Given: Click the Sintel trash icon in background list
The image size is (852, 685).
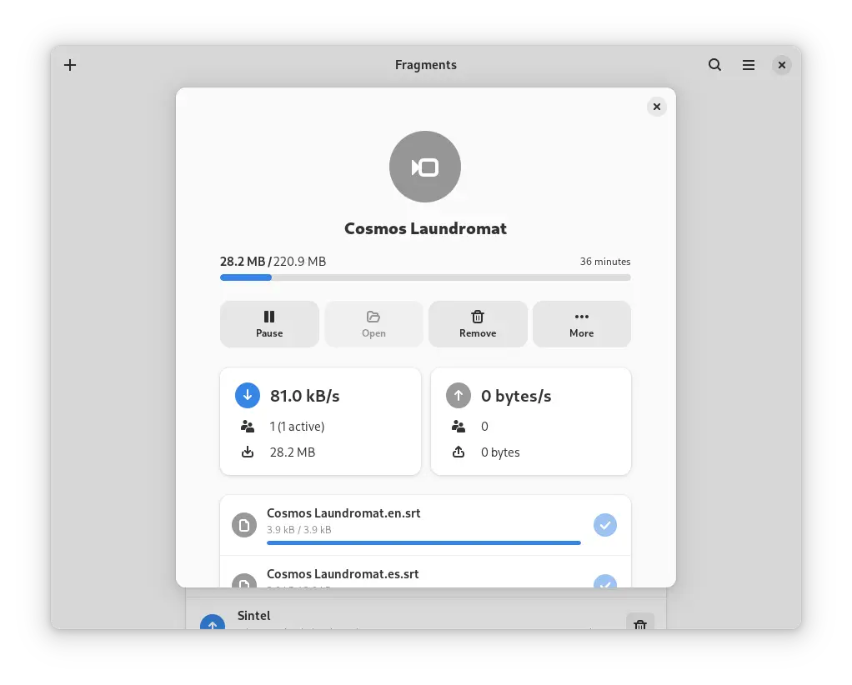Looking at the screenshot, I should point(640,623).
